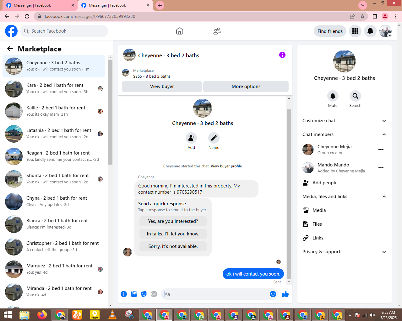Open File Explorer from the taskbar

(24, 315)
